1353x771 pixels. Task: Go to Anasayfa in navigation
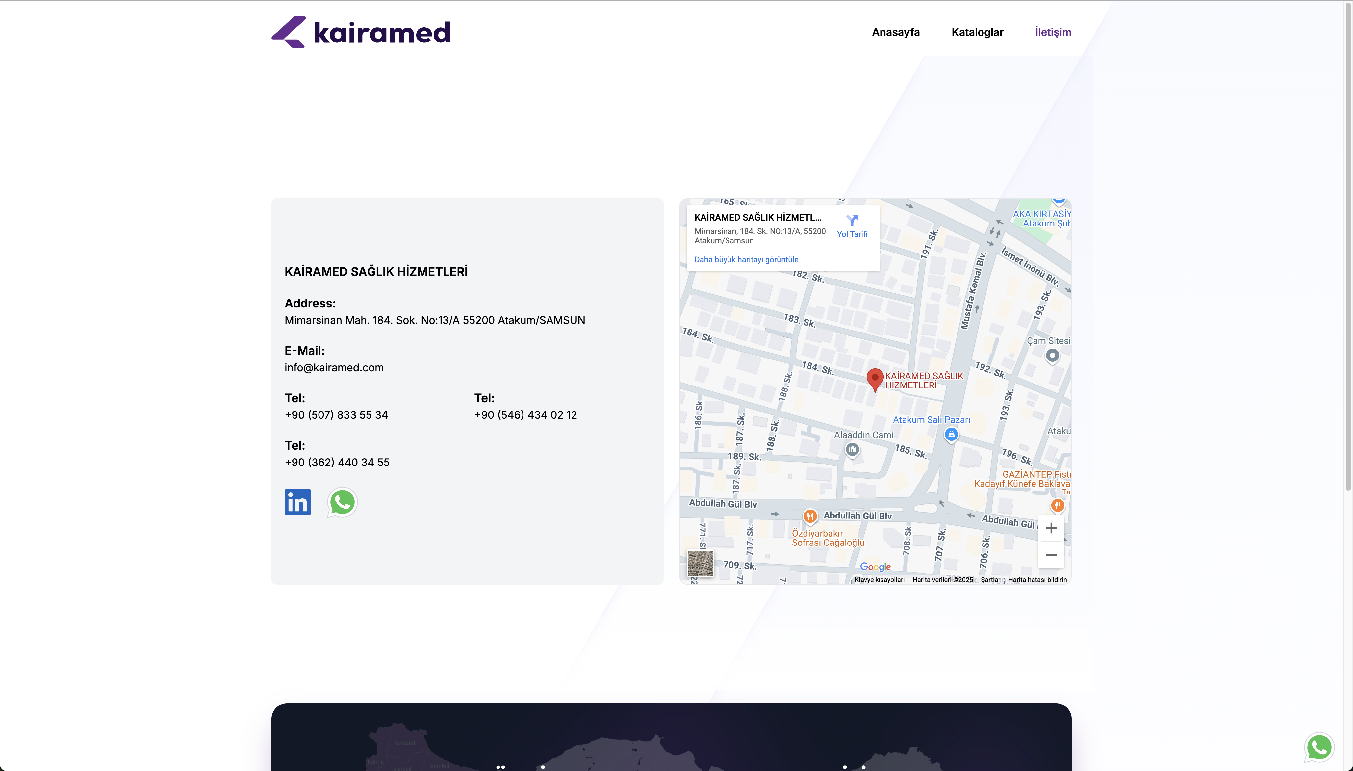coord(895,32)
